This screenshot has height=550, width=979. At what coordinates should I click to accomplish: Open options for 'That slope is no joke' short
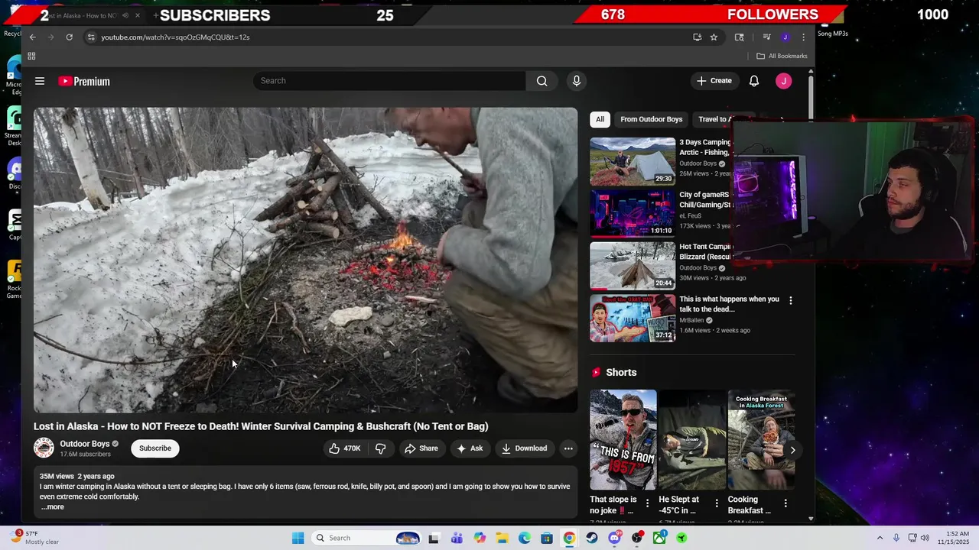pos(648,503)
